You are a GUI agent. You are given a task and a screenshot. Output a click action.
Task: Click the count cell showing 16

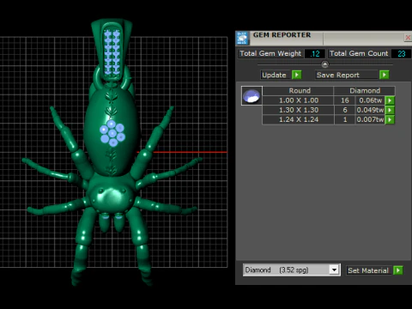point(345,100)
